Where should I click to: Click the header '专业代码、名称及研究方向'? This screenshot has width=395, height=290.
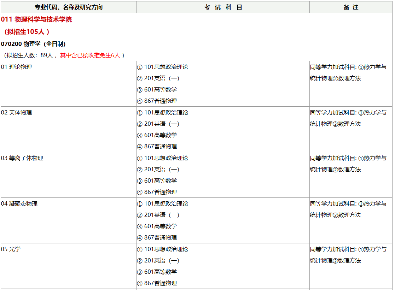[x=69, y=7]
